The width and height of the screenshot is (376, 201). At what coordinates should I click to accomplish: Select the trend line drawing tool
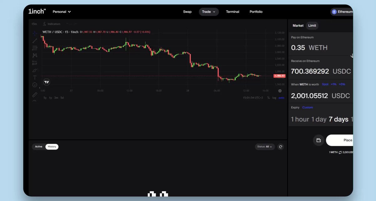click(35, 41)
